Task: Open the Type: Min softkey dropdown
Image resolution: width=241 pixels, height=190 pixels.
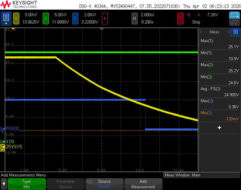Action: coord(27,184)
